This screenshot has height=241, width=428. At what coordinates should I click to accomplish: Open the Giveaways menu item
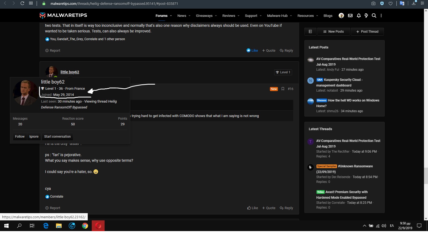pos(204,16)
